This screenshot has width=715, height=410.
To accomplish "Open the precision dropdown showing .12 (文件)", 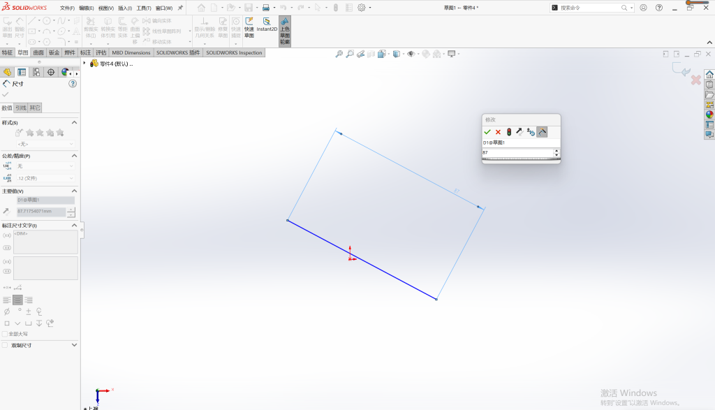I will (x=45, y=178).
